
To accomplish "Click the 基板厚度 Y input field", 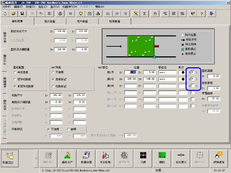I will 213,88.
